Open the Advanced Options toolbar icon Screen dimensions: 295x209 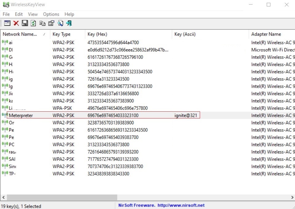pos(7,23)
